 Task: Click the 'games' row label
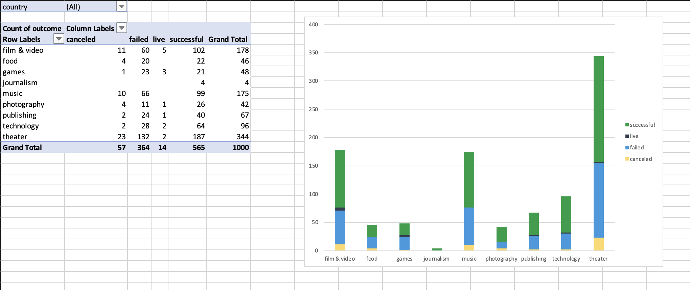pyautogui.click(x=14, y=72)
